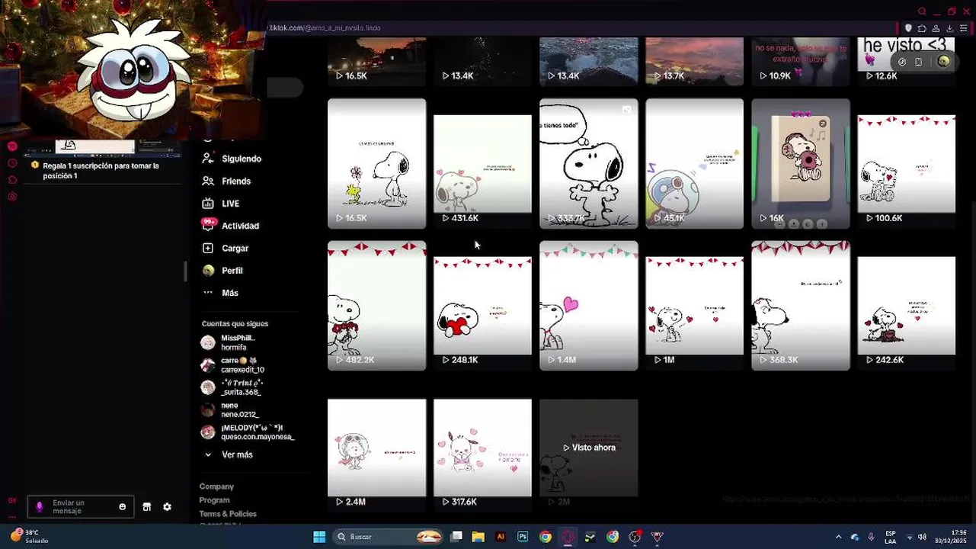
Task: Click the Program footer link
Action: point(214,500)
